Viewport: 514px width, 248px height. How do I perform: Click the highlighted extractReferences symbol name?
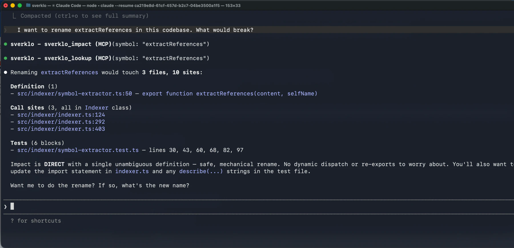pos(69,72)
